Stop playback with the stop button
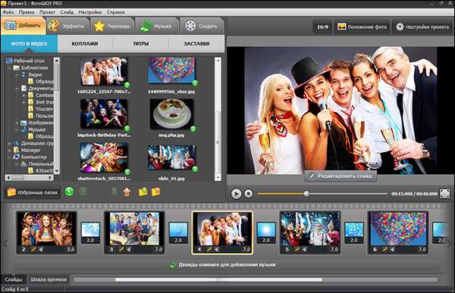 pos(249,194)
